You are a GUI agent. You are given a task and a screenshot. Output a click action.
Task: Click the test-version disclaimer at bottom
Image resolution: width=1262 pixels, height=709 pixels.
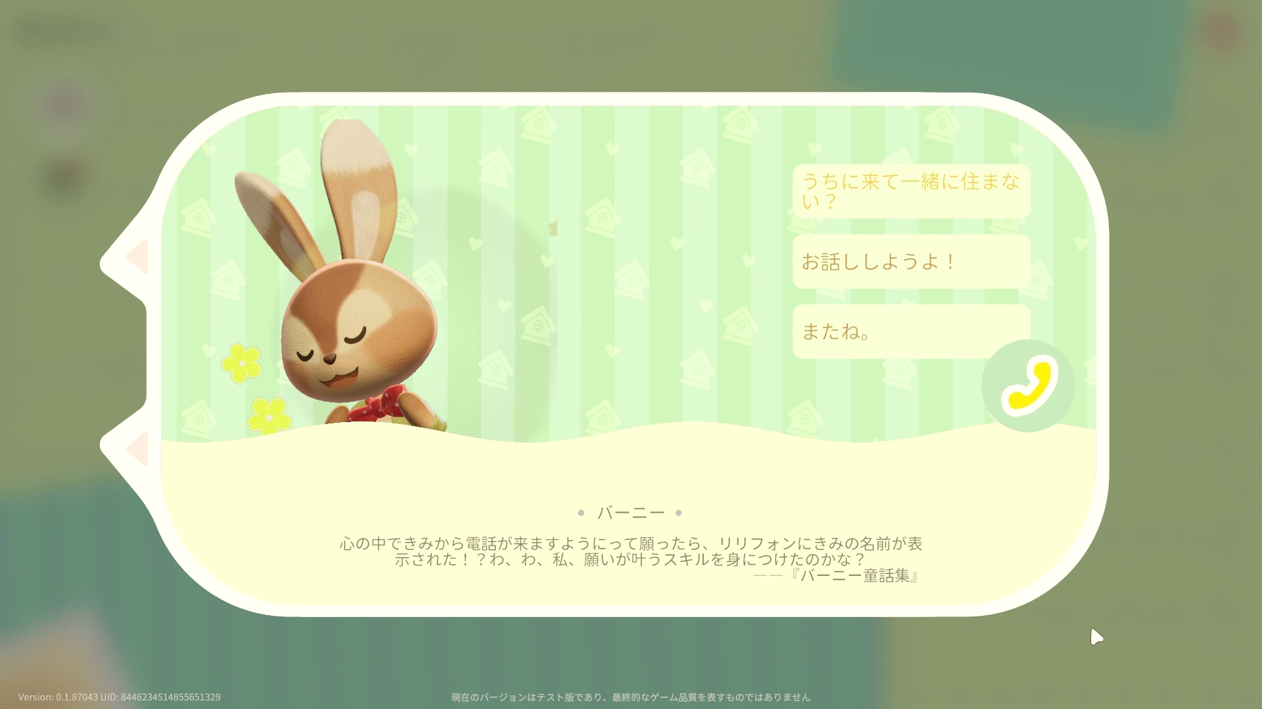tap(630, 697)
